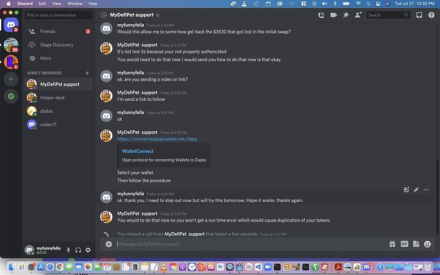Open User Settings gear icon
Viewport: 440px width, 275px height.
point(88,249)
